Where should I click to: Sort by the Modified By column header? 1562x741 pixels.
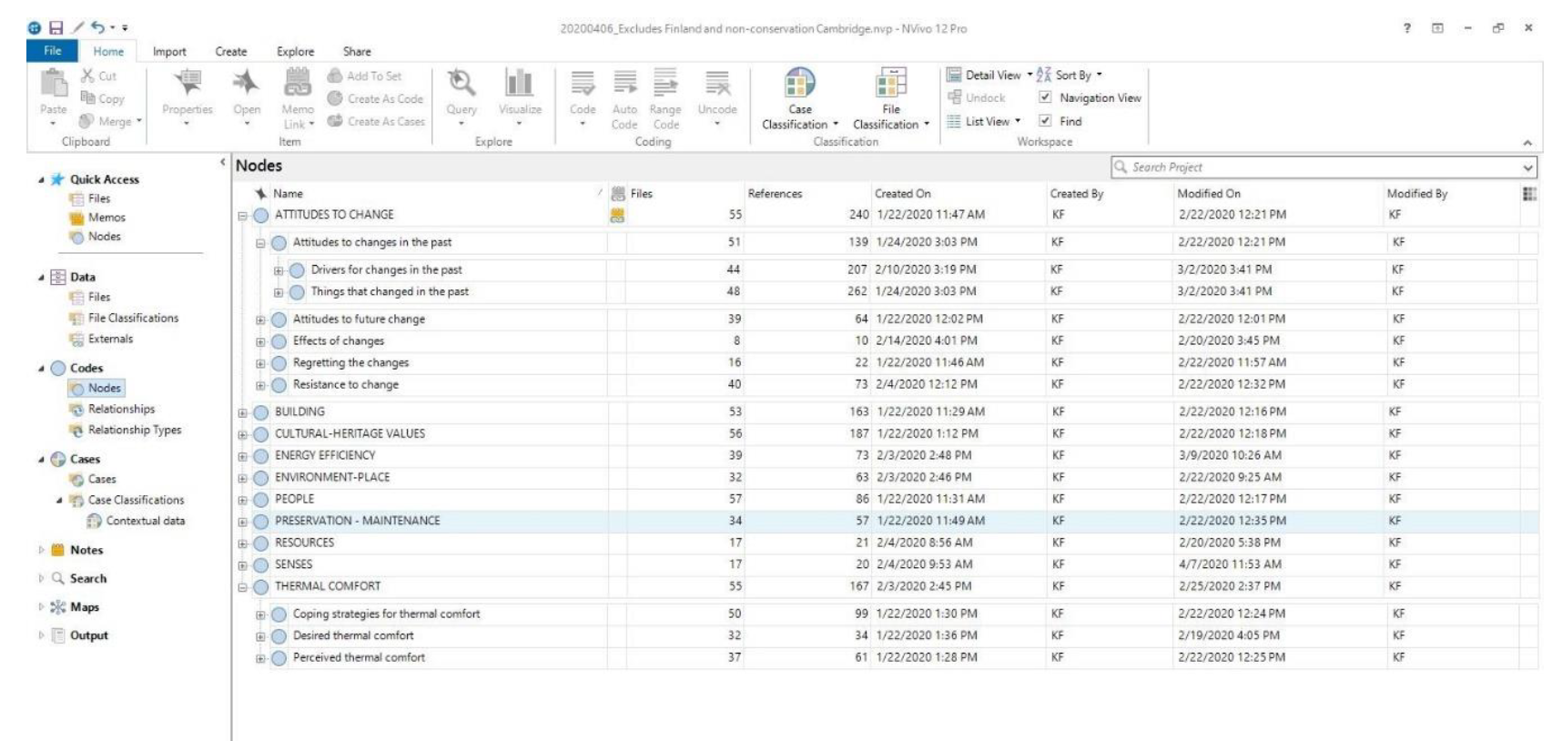(x=1417, y=194)
